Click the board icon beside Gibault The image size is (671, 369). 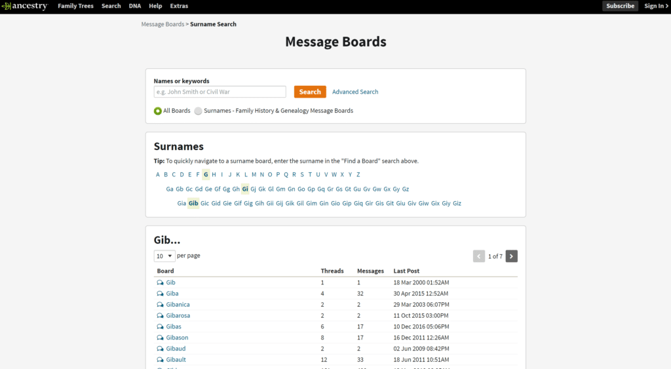pos(161,360)
